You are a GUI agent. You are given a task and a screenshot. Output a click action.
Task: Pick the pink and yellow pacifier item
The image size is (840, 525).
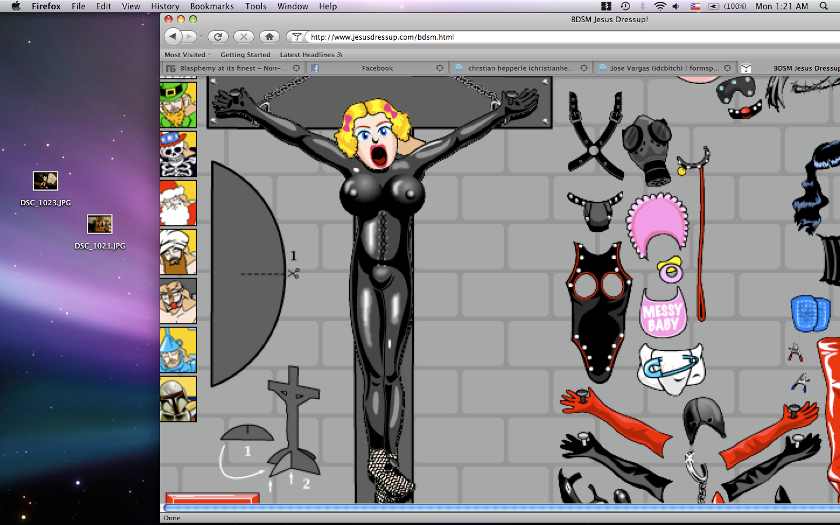point(670,269)
